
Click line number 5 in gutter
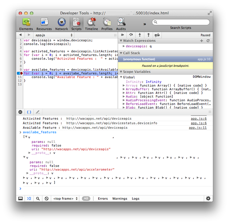pyautogui.click(x=21, y=55)
